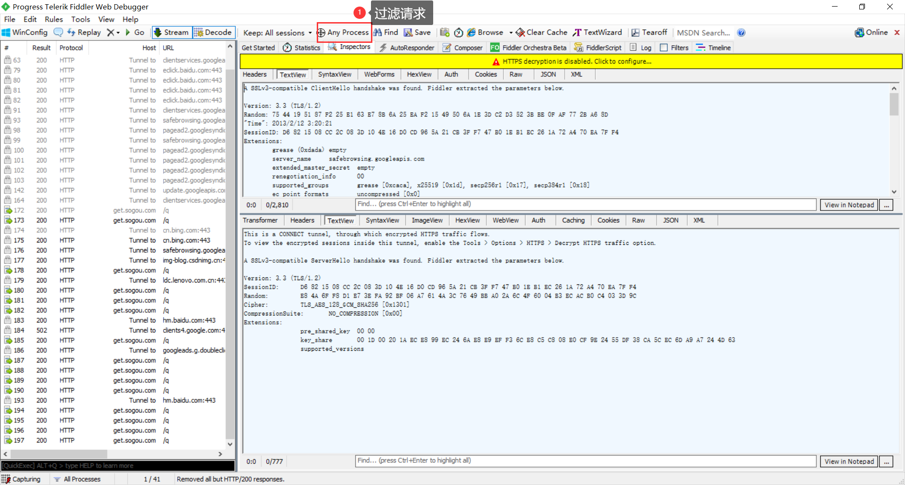Click request text vertical scrollbar thumb

click(x=894, y=104)
